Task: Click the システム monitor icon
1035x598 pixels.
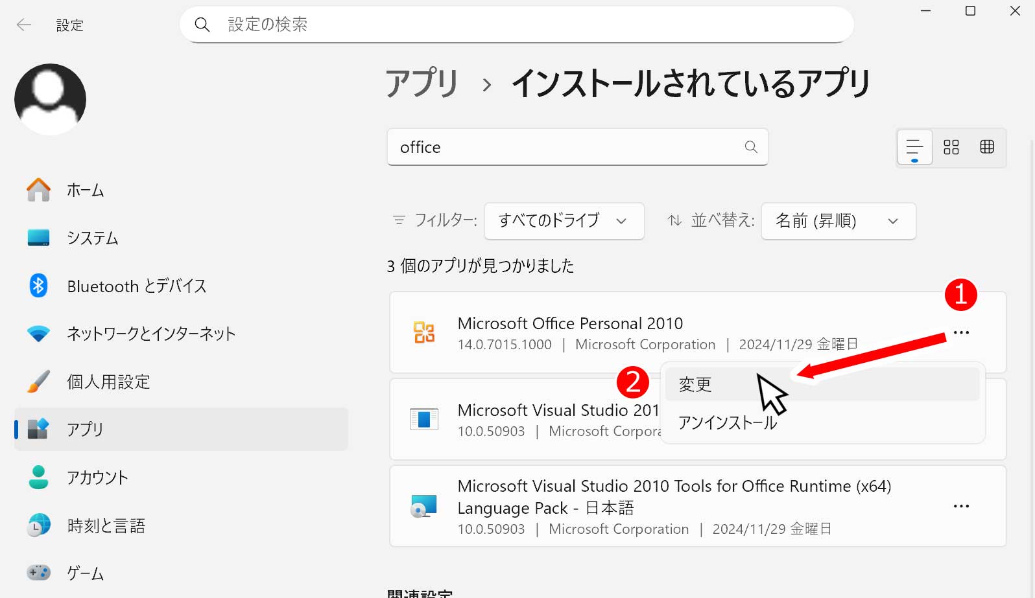Action: tap(38, 238)
